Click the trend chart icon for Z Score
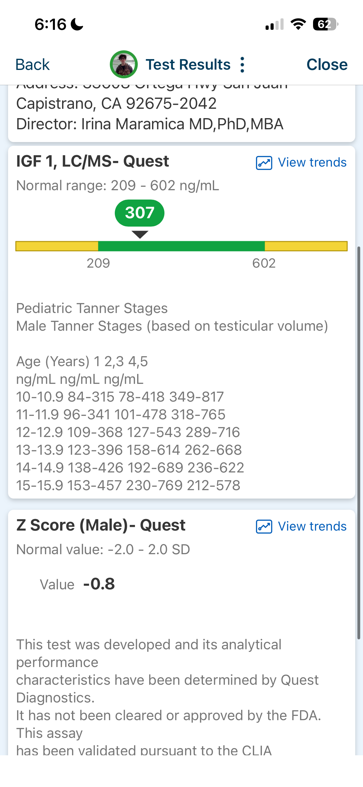This screenshot has width=363, height=787. coord(264,527)
